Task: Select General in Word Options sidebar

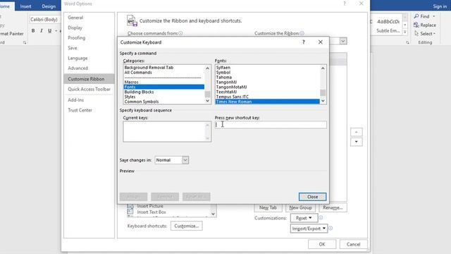Action: tap(75, 18)
